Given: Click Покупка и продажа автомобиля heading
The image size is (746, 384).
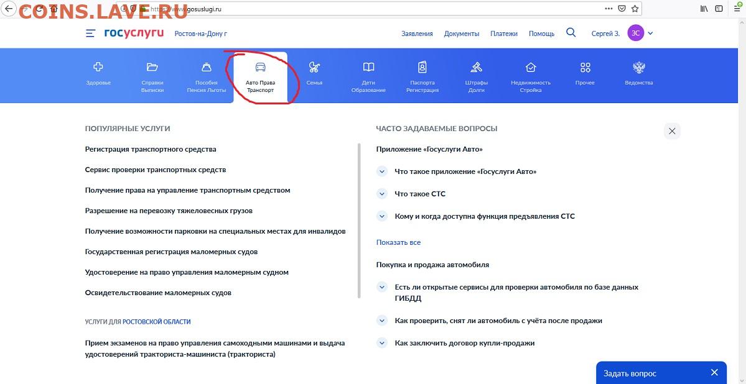Looking at the screenshot, I should click(432, 265).
